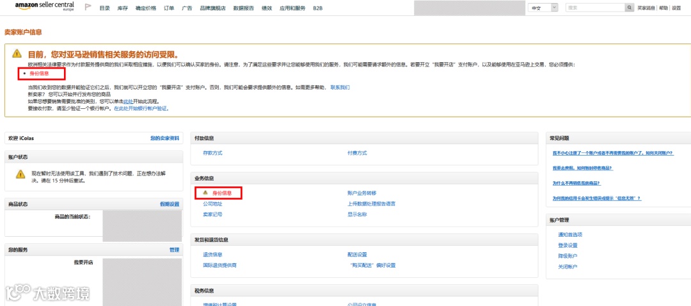Open 通知首选项 under 账户管理
Viewport: 691px width, 306px height.
point(570,234)
